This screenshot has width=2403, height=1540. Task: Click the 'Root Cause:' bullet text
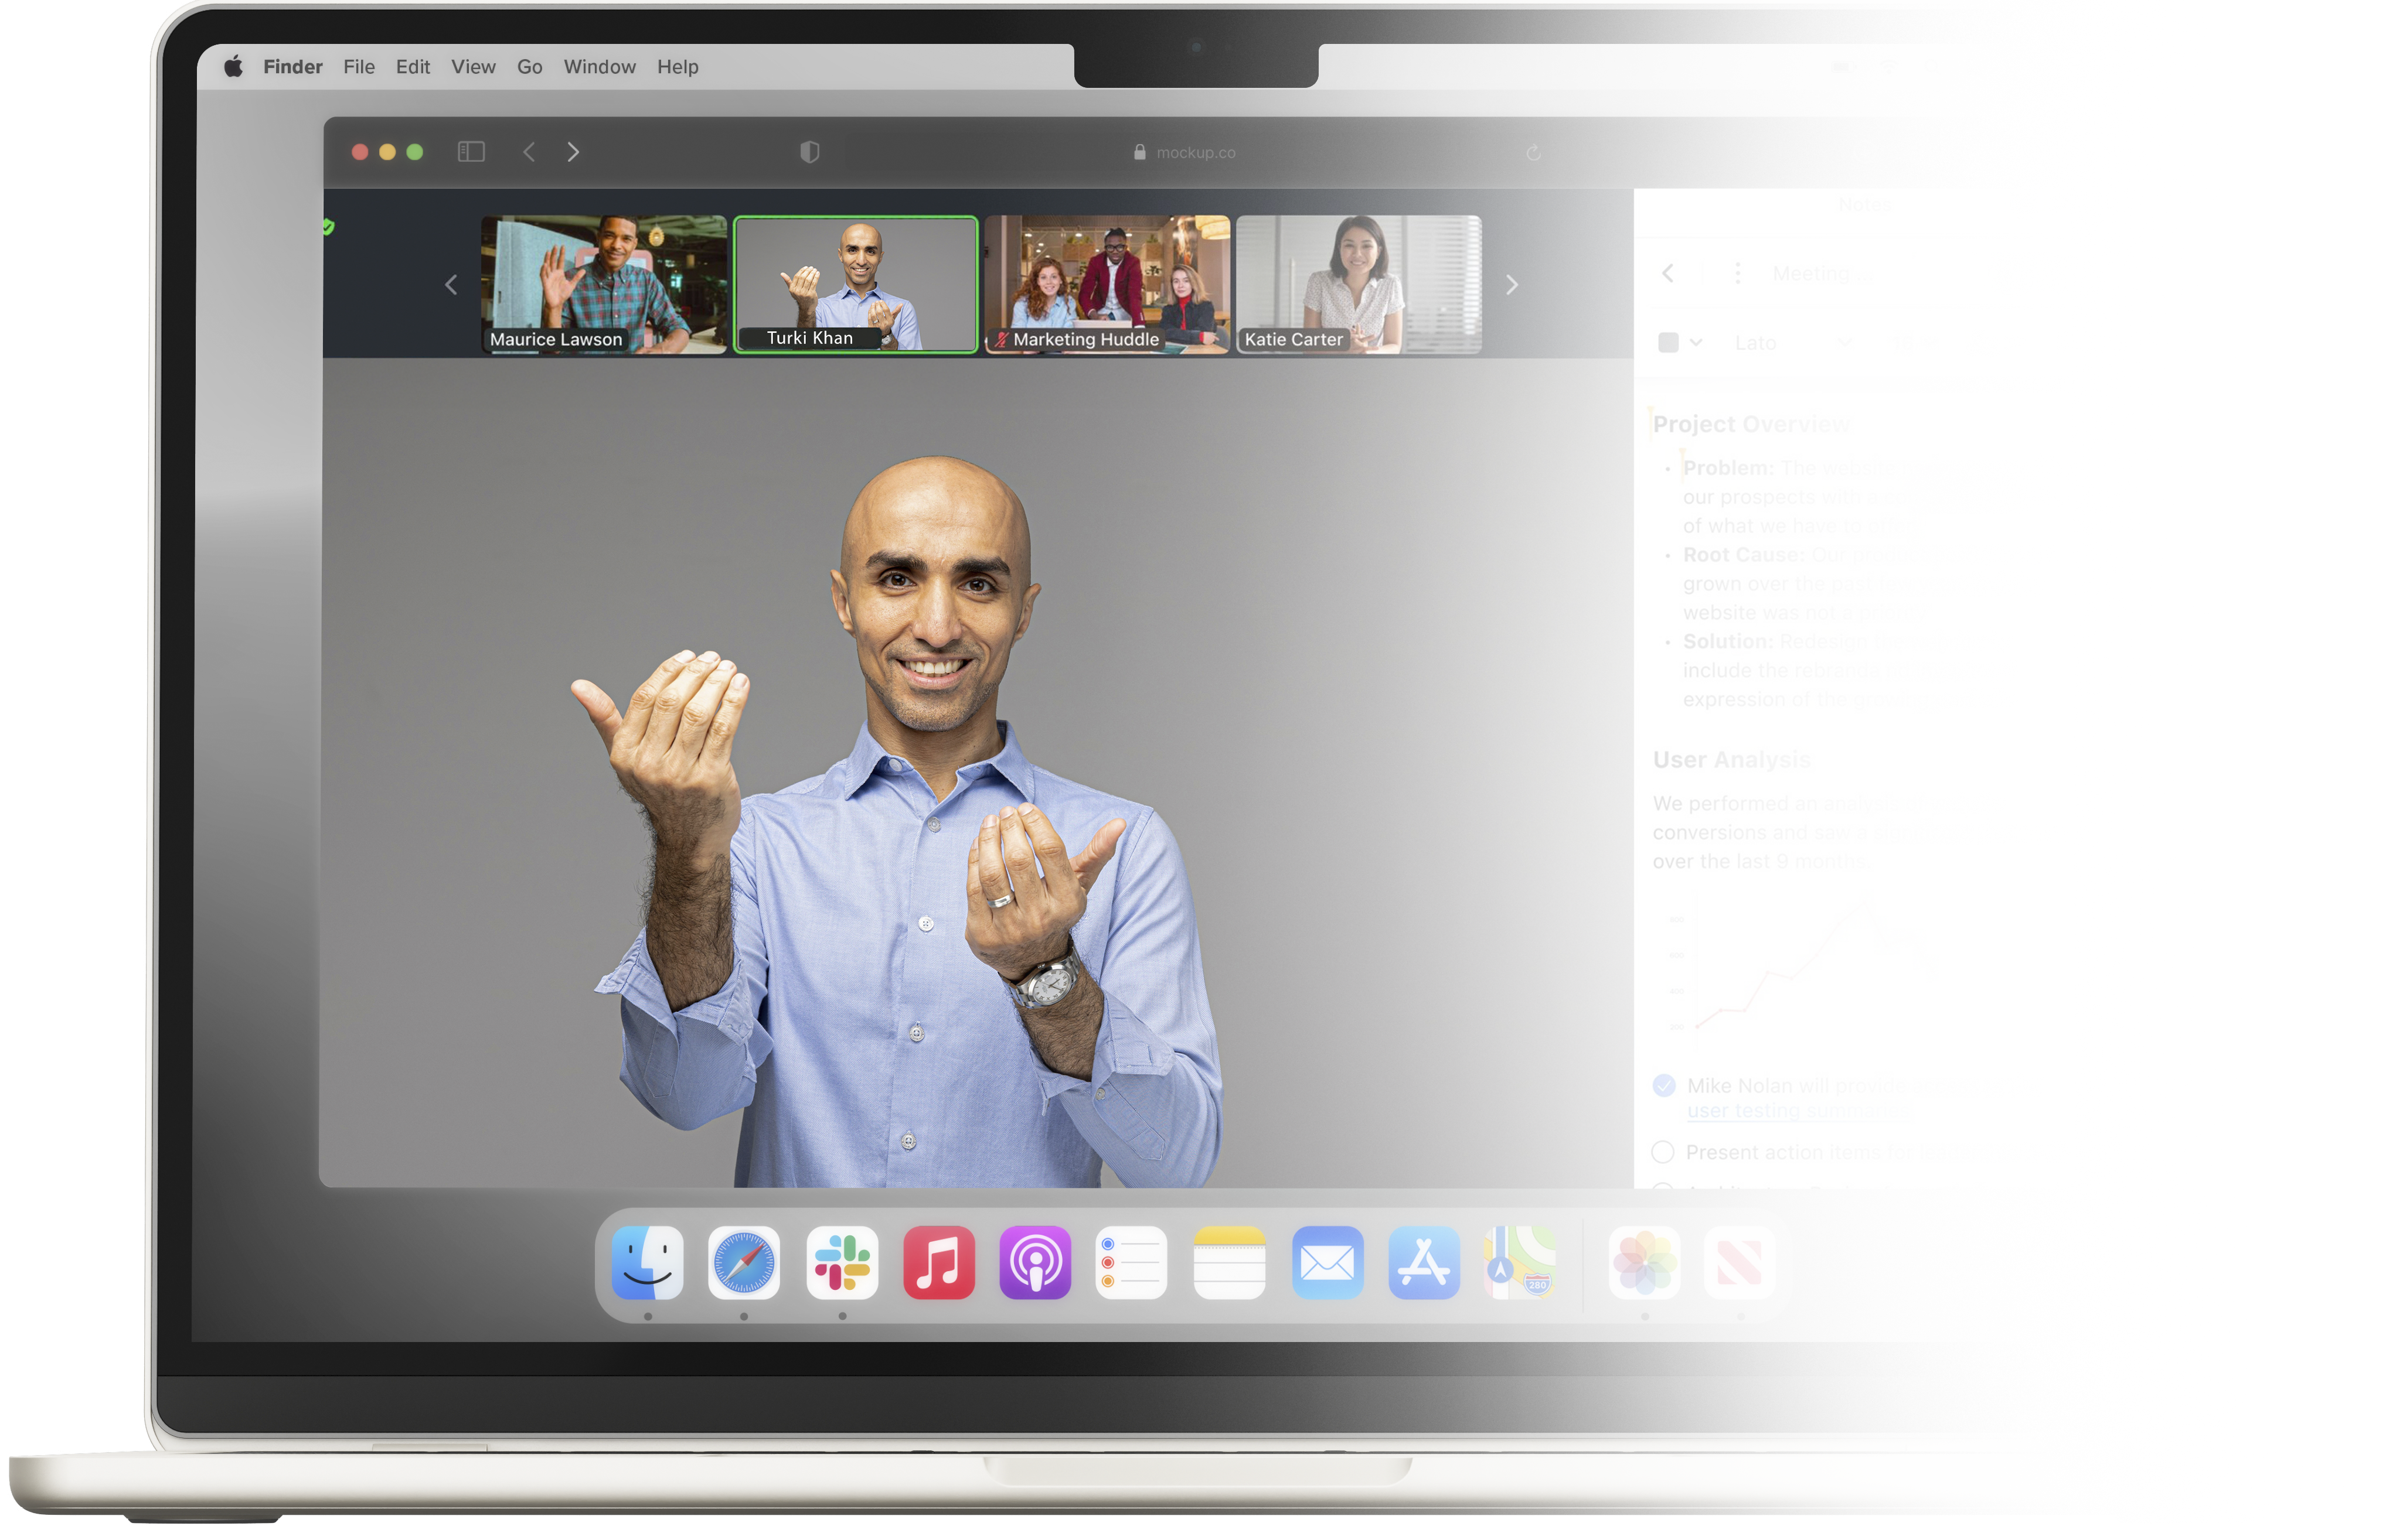pyautogui.click(x=1742, y=555)
